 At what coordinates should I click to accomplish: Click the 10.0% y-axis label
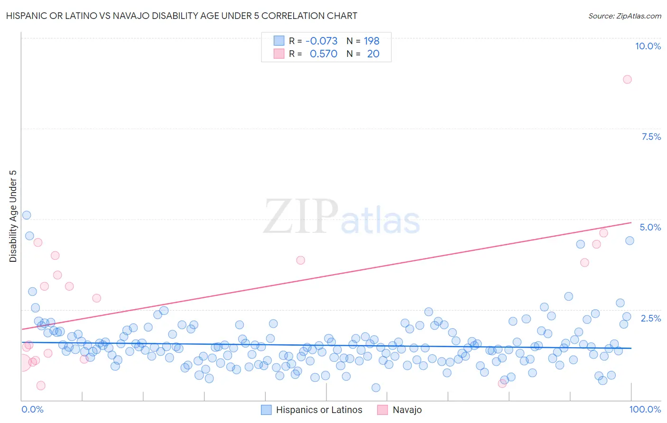pyautogui.click(x=648, y=46)
